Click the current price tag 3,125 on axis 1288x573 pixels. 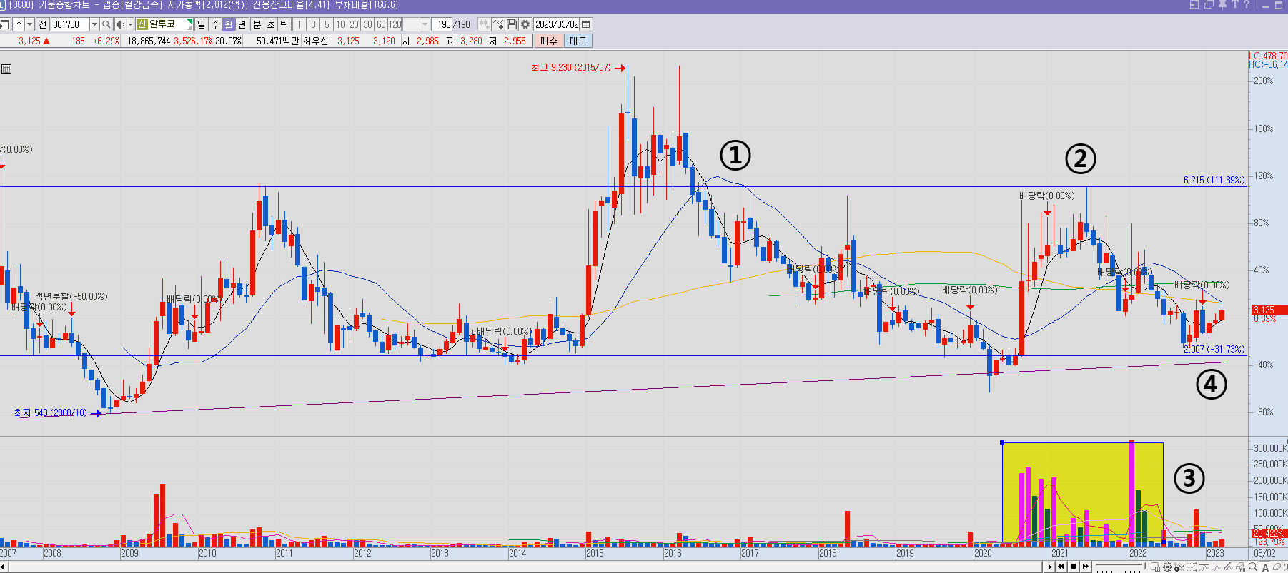[1269, 310]
